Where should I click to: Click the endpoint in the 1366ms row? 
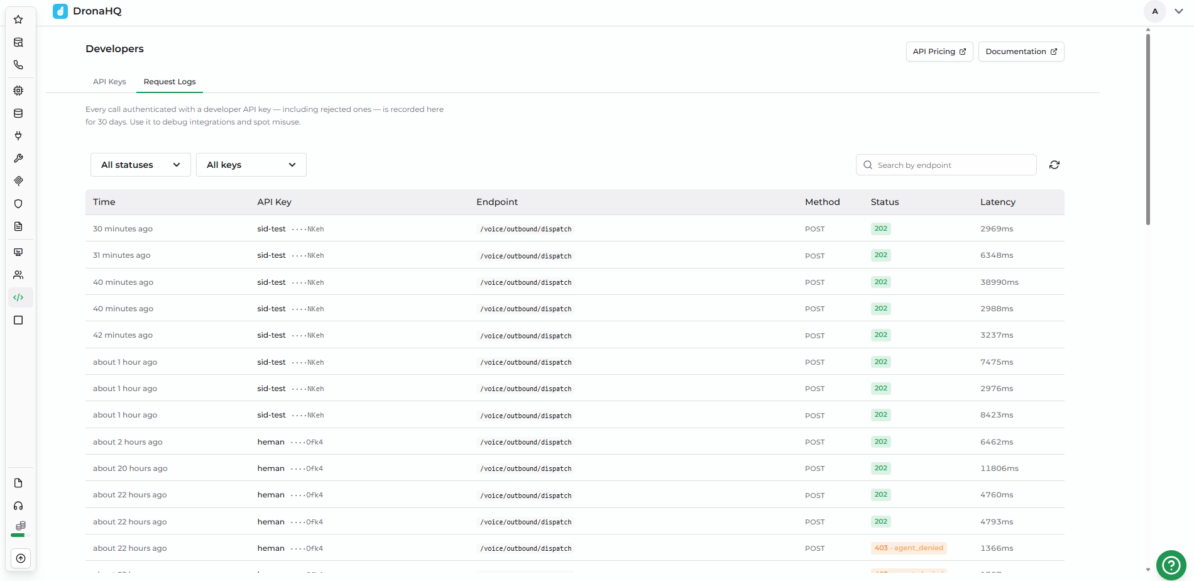pyautogui.click(x=526, y=549)
